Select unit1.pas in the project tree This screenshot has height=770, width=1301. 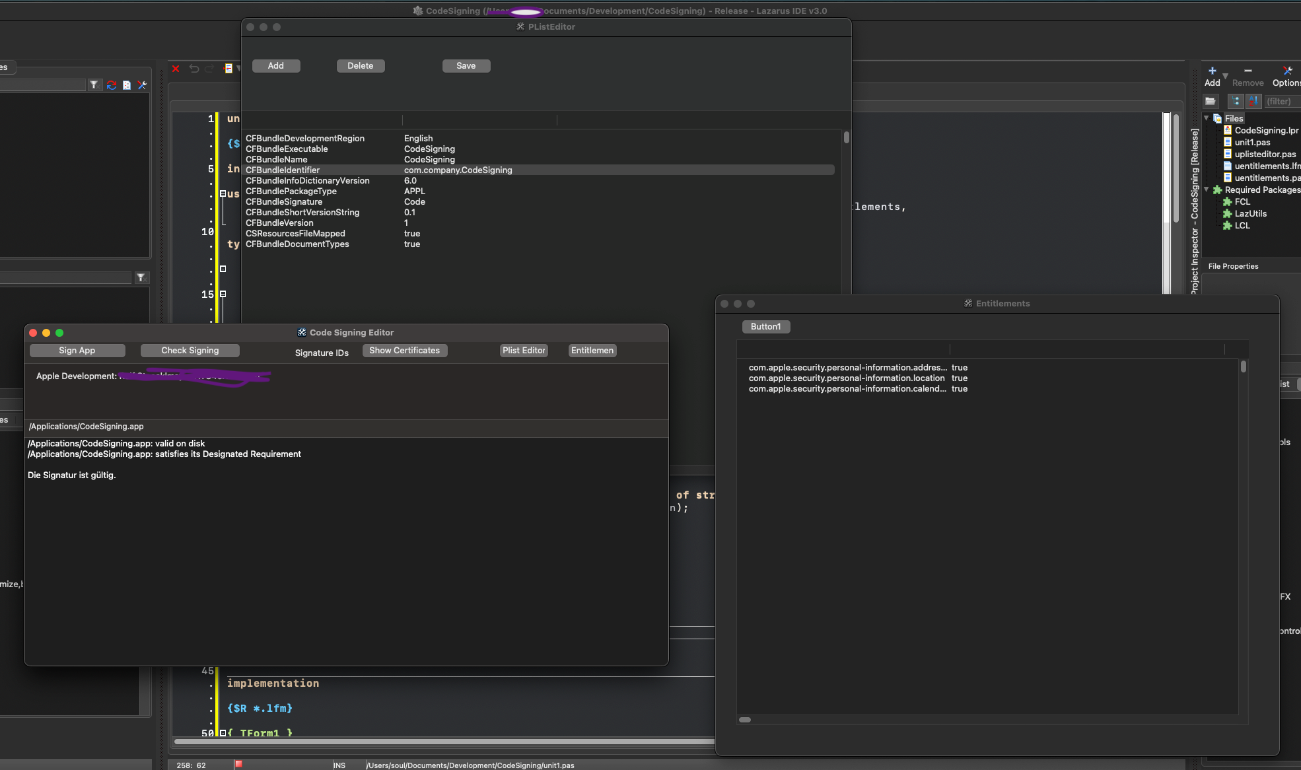coord(1252,142)
